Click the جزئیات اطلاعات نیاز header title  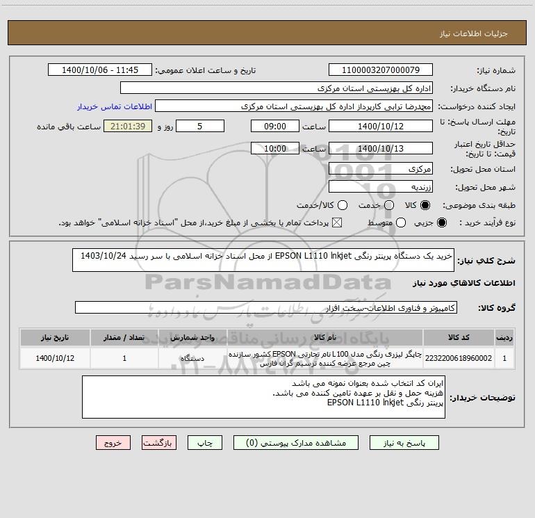coord(474,33)
